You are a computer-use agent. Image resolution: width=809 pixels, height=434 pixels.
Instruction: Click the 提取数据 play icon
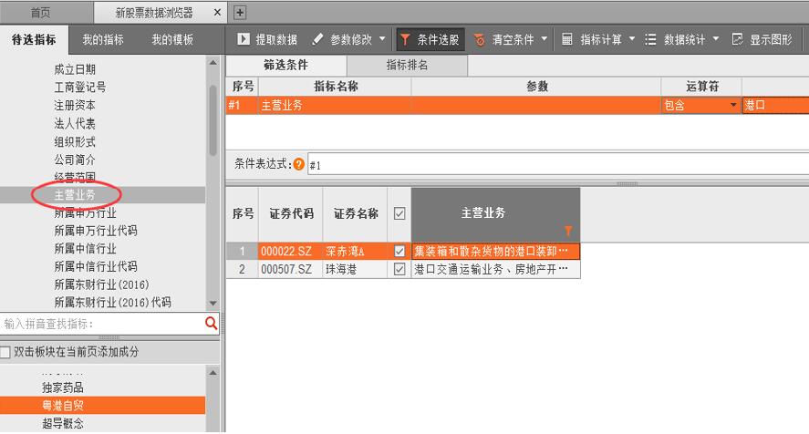[x=244, y=40]
